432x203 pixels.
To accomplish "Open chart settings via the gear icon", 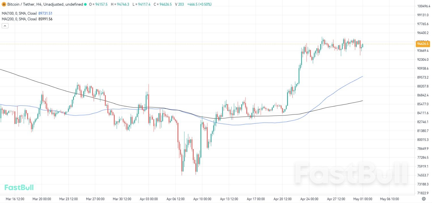I will 424,199.
